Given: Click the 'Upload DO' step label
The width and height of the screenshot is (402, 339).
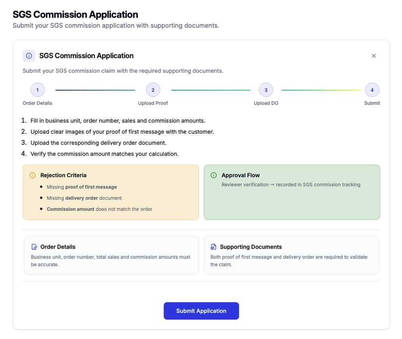Looking at the screenshot, I should [x=266, y=103].
